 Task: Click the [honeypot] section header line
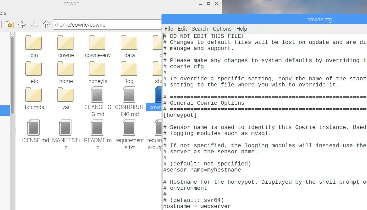tap(180, 115)
